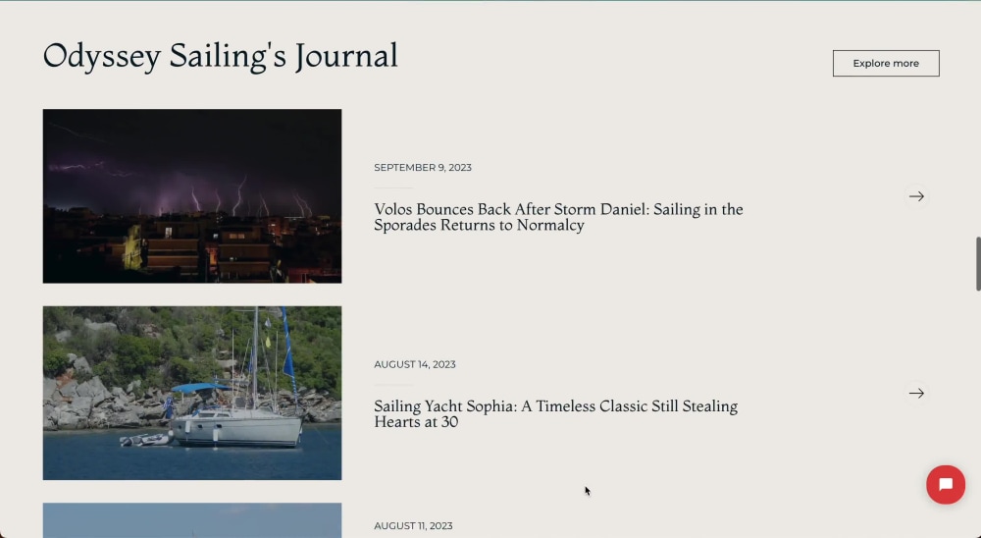Viewport: 981px width, 538px height.
Task: Click the lightning storm article thumbnail
Action: [x=192, y=196]
